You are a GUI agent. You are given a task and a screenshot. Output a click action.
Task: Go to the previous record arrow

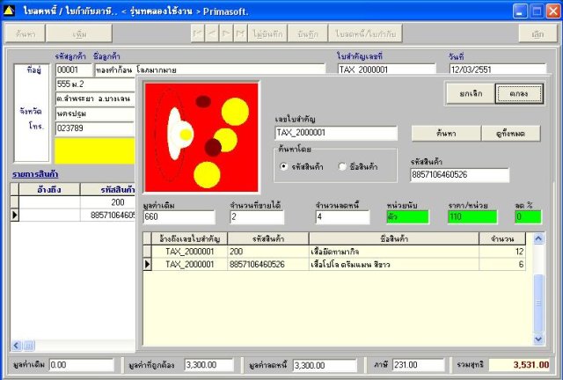coord(212,33)
